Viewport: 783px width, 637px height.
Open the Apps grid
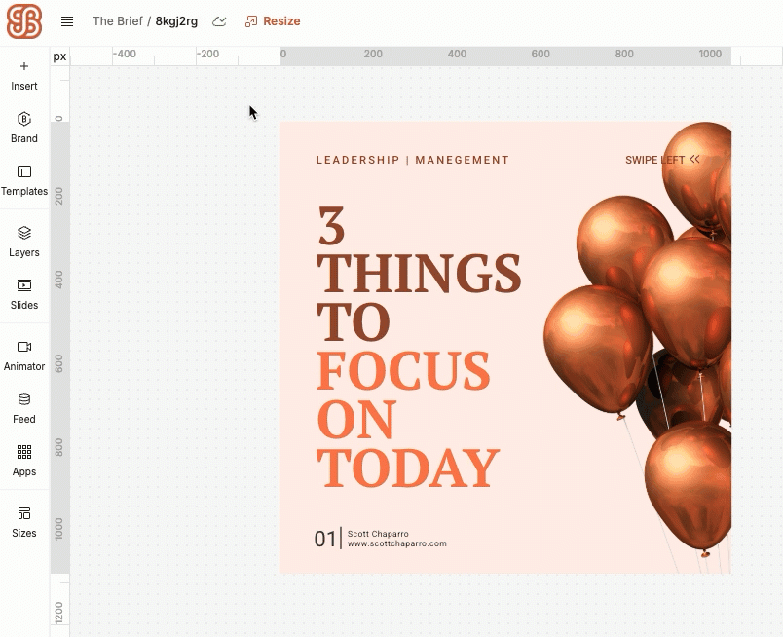pos(24,461)
